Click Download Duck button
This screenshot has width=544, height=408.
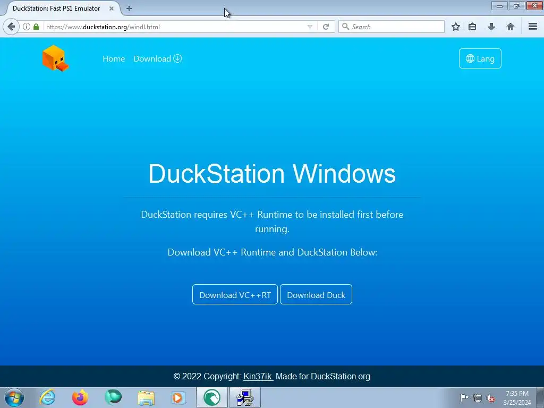(316, 294)
